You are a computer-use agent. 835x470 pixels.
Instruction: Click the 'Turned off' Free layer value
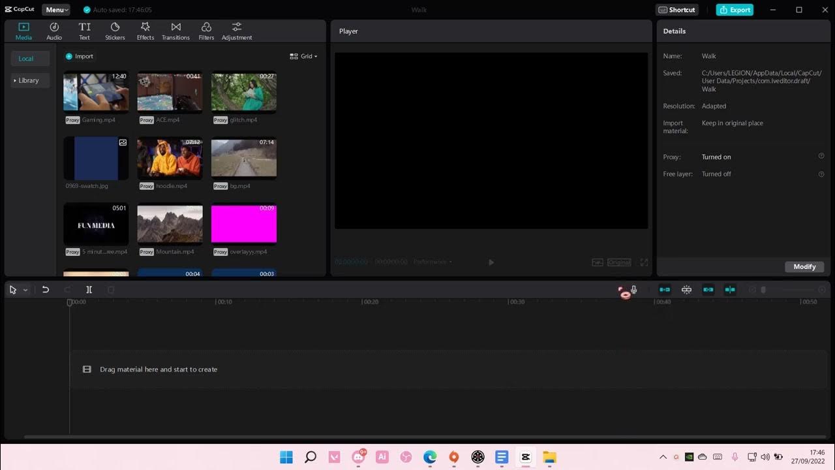(716, 174)
